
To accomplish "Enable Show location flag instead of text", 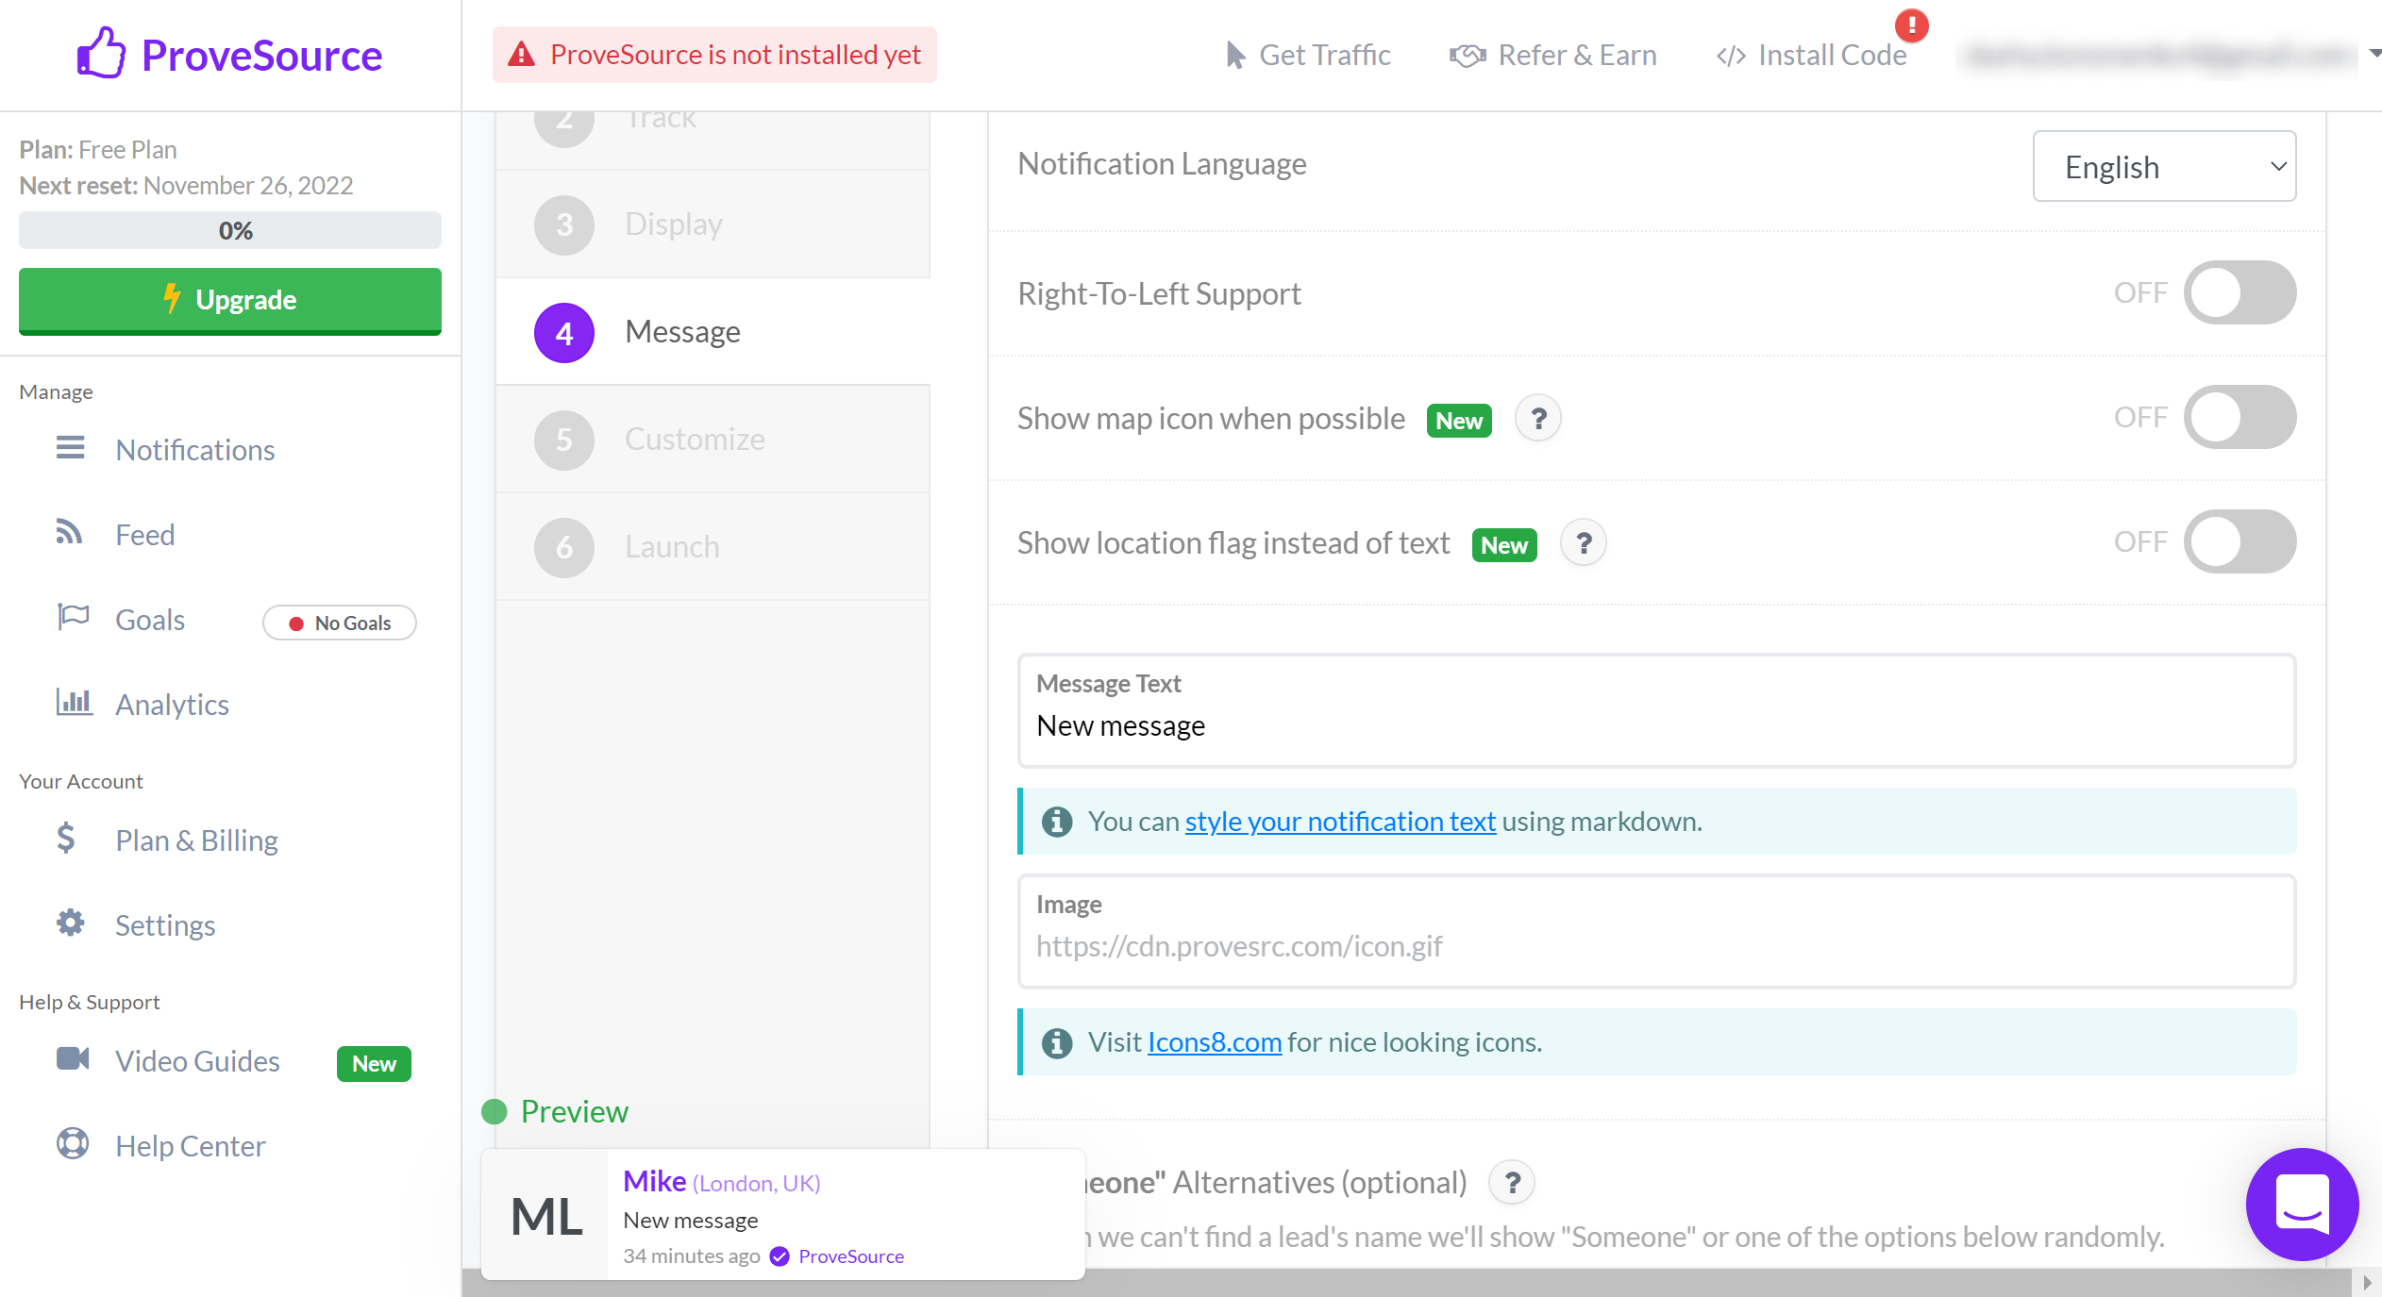I will (x=2239, y=541).
